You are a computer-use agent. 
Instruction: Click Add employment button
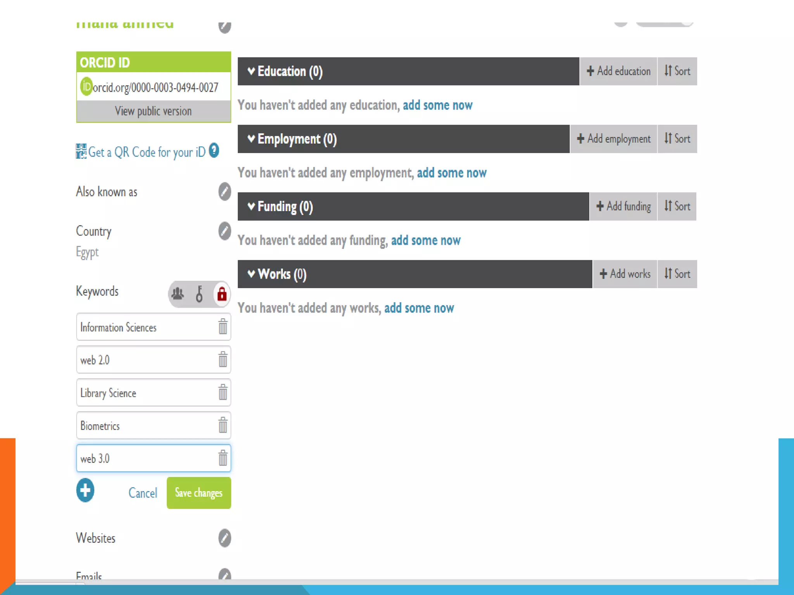[x=613, y=139]
